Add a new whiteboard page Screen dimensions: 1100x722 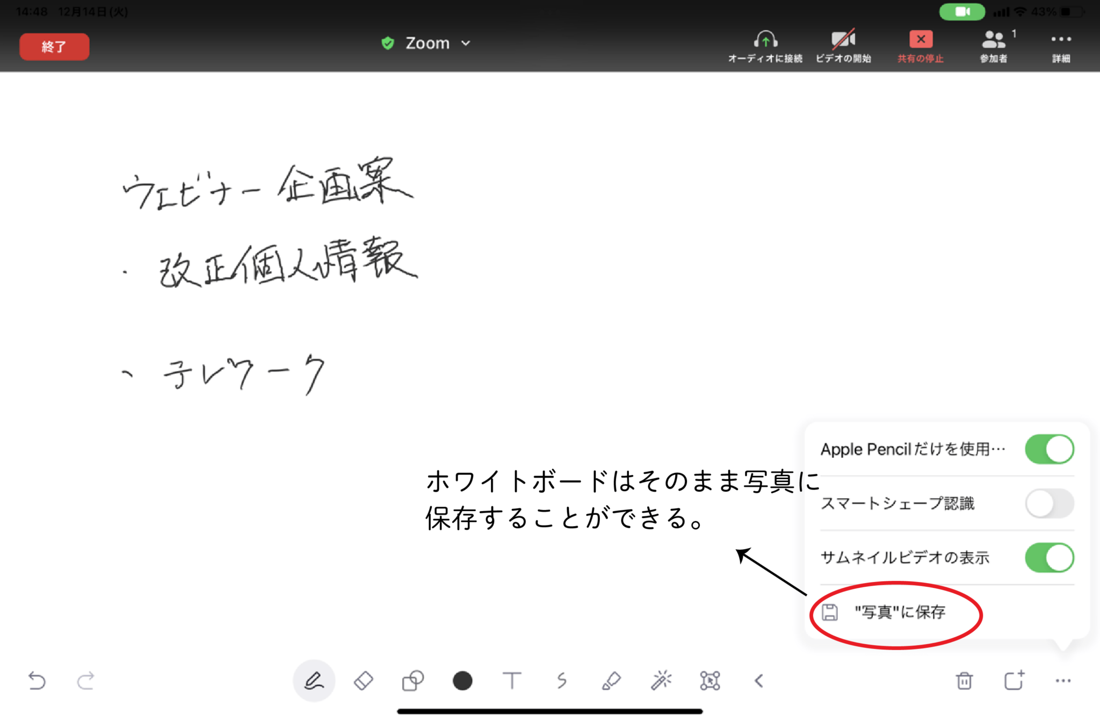click(1014, 681)
